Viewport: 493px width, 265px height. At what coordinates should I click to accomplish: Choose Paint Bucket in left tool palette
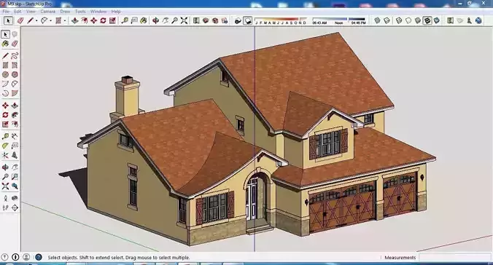tap(5, 44)
